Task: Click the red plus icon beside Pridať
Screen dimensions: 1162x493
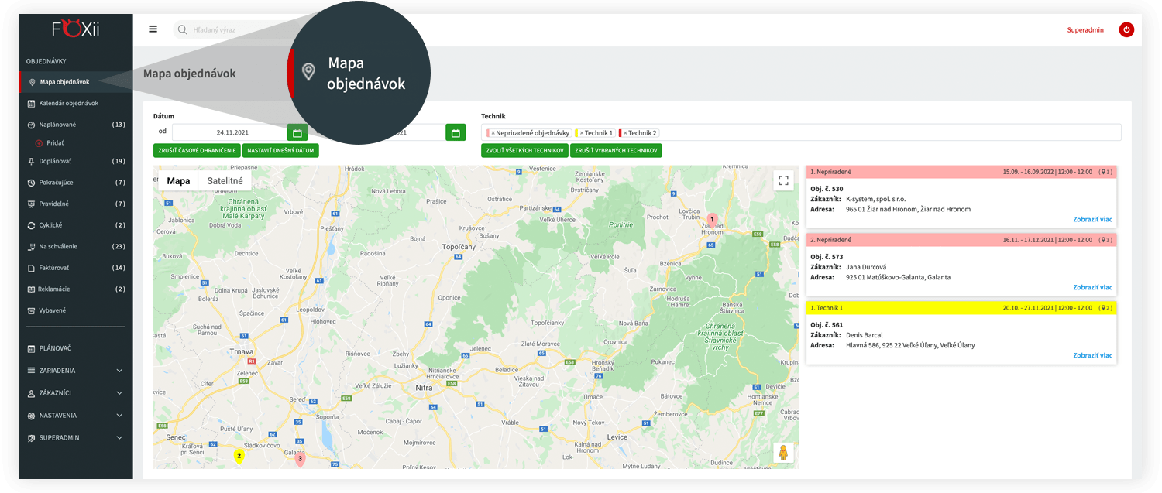Action: [x=39, y=143]
